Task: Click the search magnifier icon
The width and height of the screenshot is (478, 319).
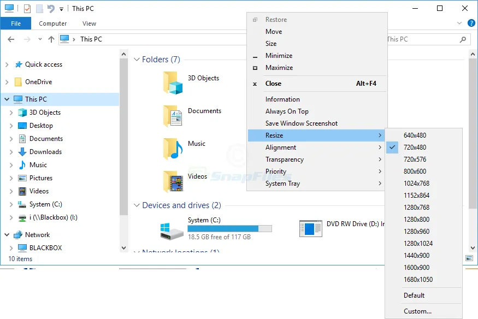Action: (463, 39)
